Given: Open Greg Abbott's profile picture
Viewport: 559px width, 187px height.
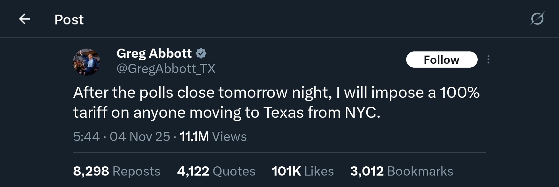Looking at the screenshot, I should point(87,62).
